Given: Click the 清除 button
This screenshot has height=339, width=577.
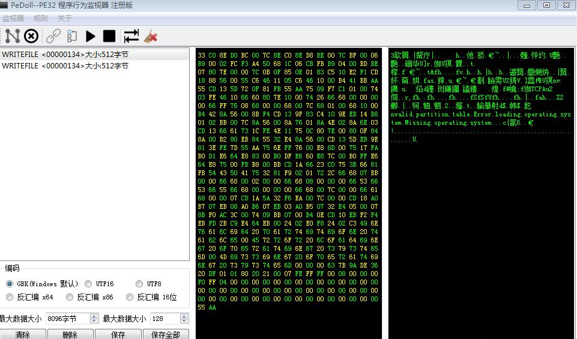Looking at the screenshot, I should [23, 334].
